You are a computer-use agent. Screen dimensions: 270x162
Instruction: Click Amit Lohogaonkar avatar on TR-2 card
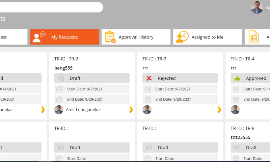tap(59, 110)
